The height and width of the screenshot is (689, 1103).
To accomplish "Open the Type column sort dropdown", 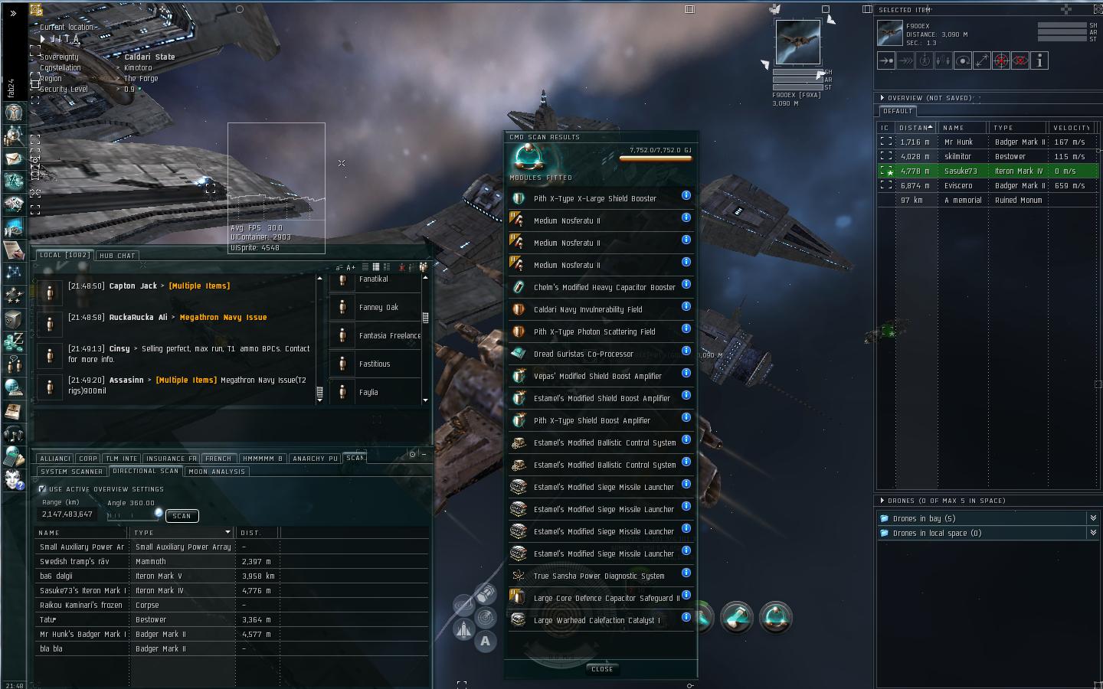I will click(227, 532).
